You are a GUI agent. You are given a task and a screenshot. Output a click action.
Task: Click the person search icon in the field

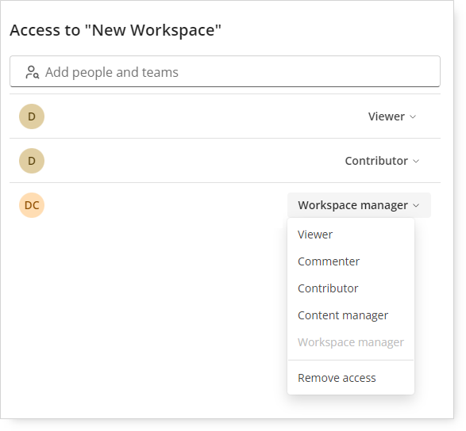pos(32,72)
